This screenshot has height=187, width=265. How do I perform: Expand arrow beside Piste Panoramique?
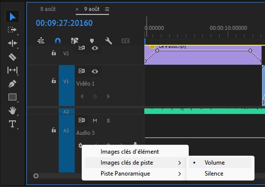[179, 174]
